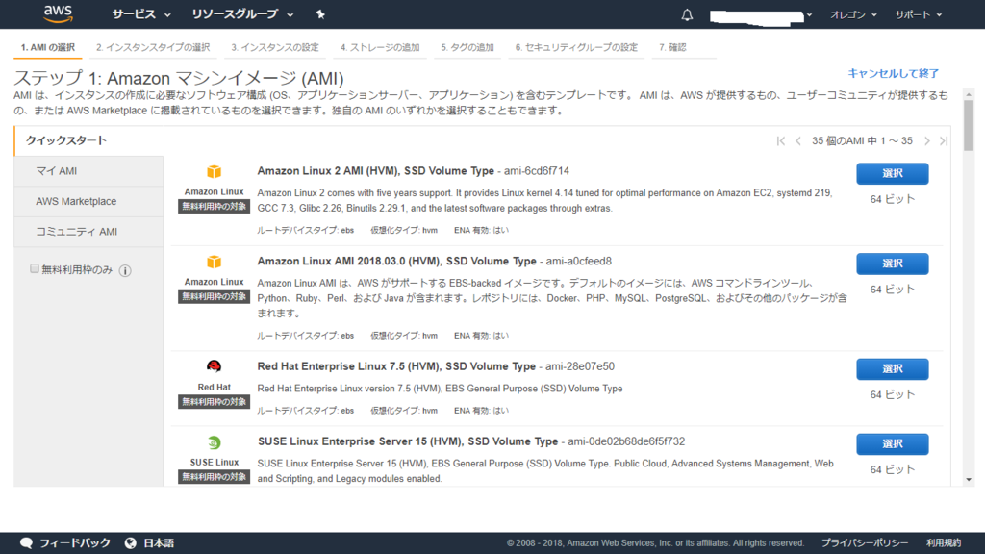Click the vertical scrollbar thumb
Screen dimensions: 985x554
point(969,126)
